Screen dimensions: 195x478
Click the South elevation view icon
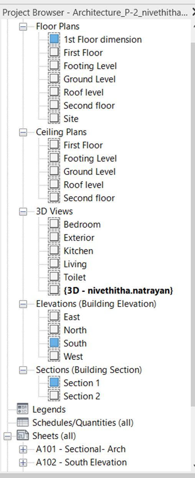54,343
